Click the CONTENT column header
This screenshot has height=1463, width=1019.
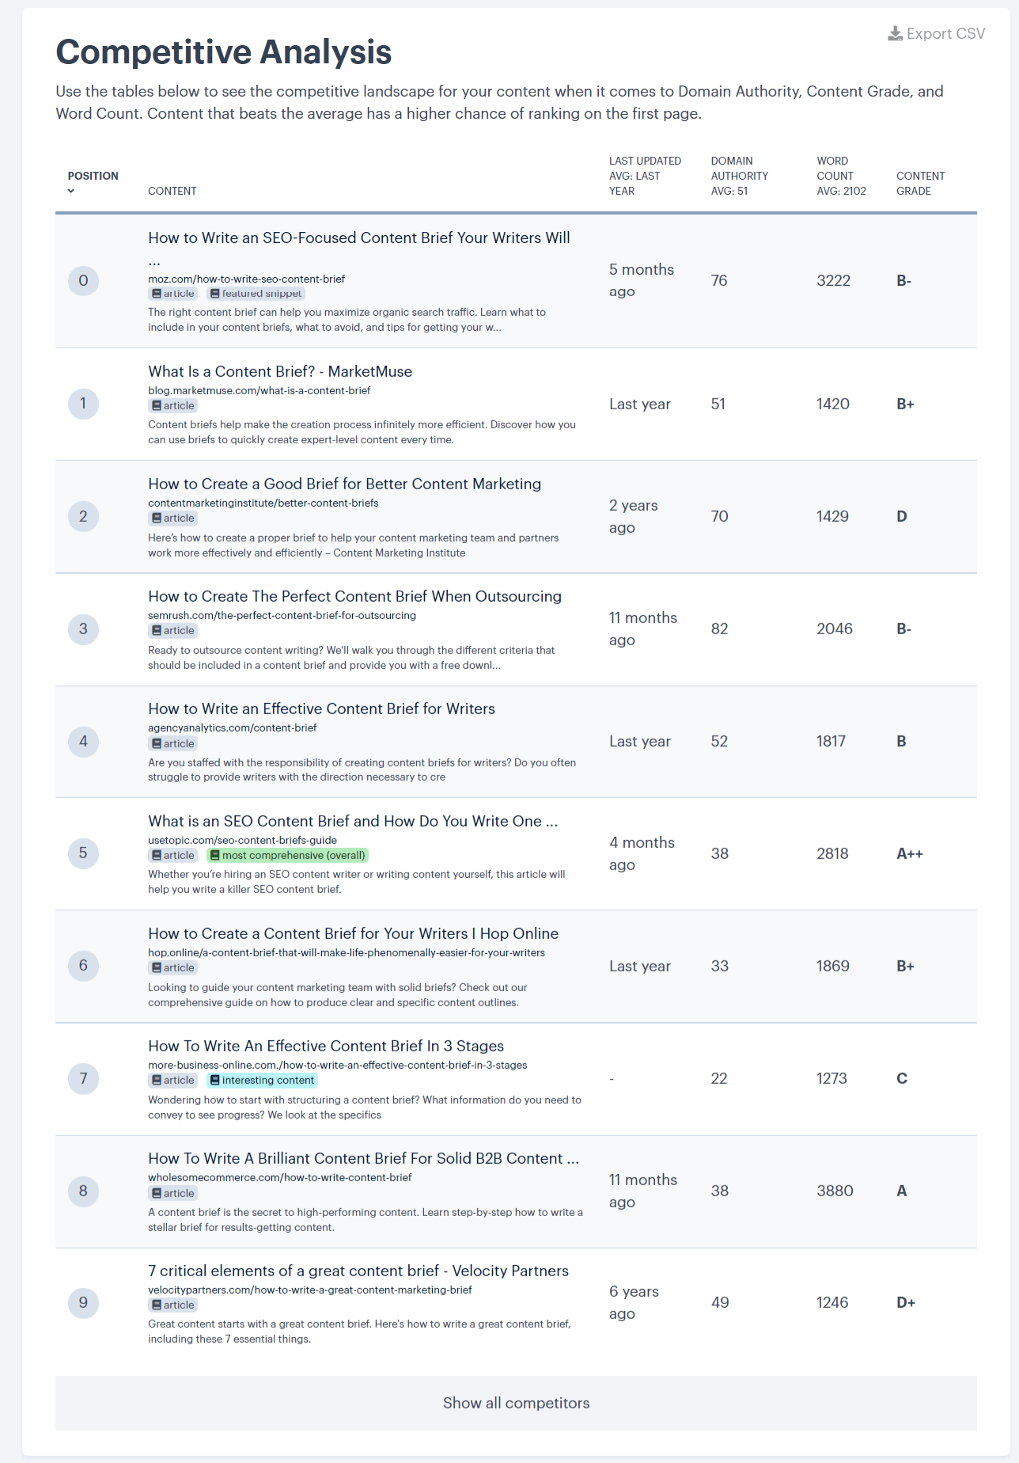point(172,191)
